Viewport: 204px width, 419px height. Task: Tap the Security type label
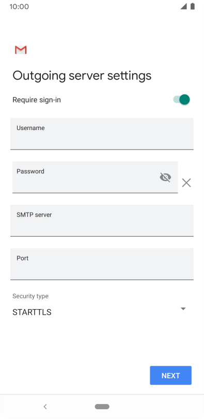click(30, 296)
